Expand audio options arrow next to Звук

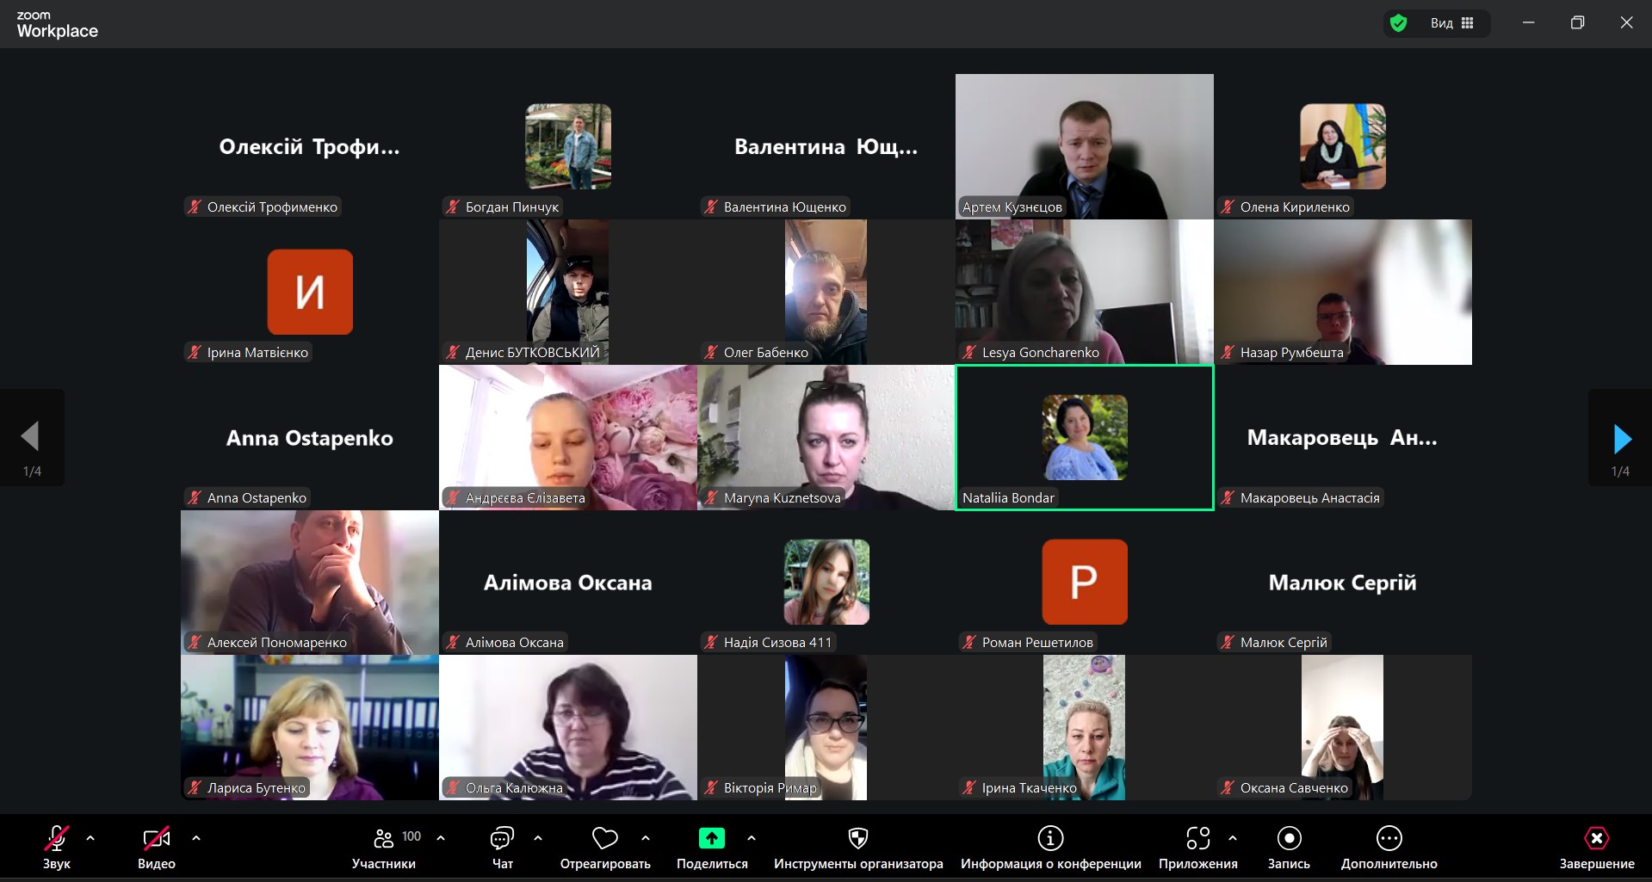tap(90, 837)
